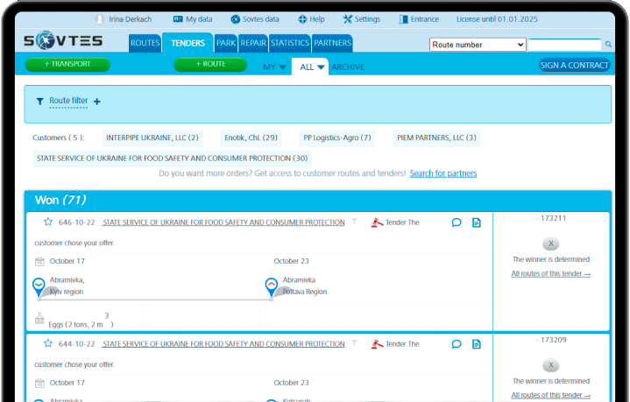Select the TENDERS tab
Image resolution: width=630 pixels, height=402 pixels.
(x=188, y=43)
